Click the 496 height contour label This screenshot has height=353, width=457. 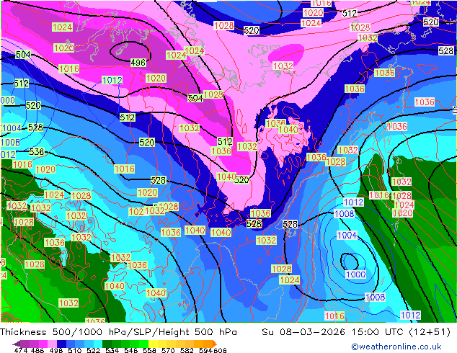138,63
